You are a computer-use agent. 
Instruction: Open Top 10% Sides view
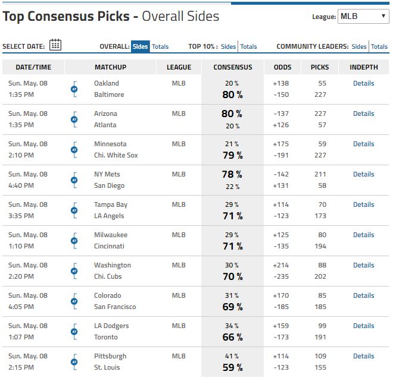[228, 46]
